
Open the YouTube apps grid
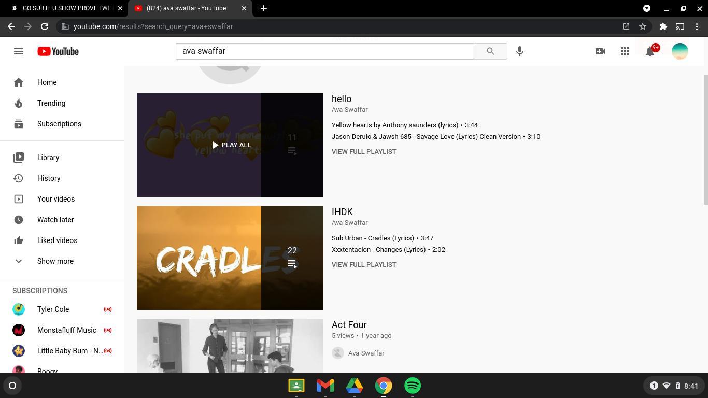[x=625, y=51]
